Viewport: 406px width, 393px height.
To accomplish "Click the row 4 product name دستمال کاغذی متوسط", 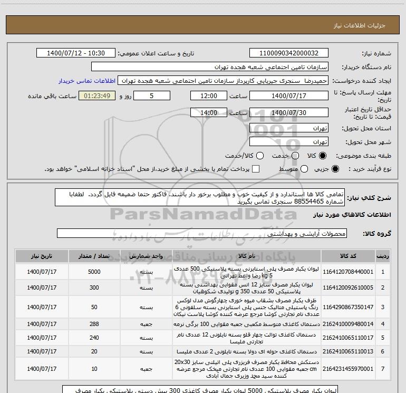I will [247, 324].
